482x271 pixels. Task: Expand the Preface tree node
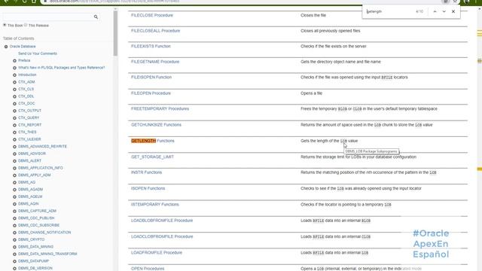[14, 60]
